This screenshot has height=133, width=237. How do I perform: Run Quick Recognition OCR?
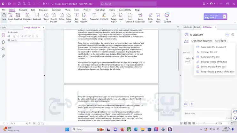click(140, 17)
